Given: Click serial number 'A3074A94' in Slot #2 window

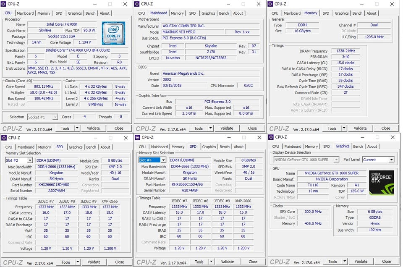Looking at the screenshot, I should 57,191.
